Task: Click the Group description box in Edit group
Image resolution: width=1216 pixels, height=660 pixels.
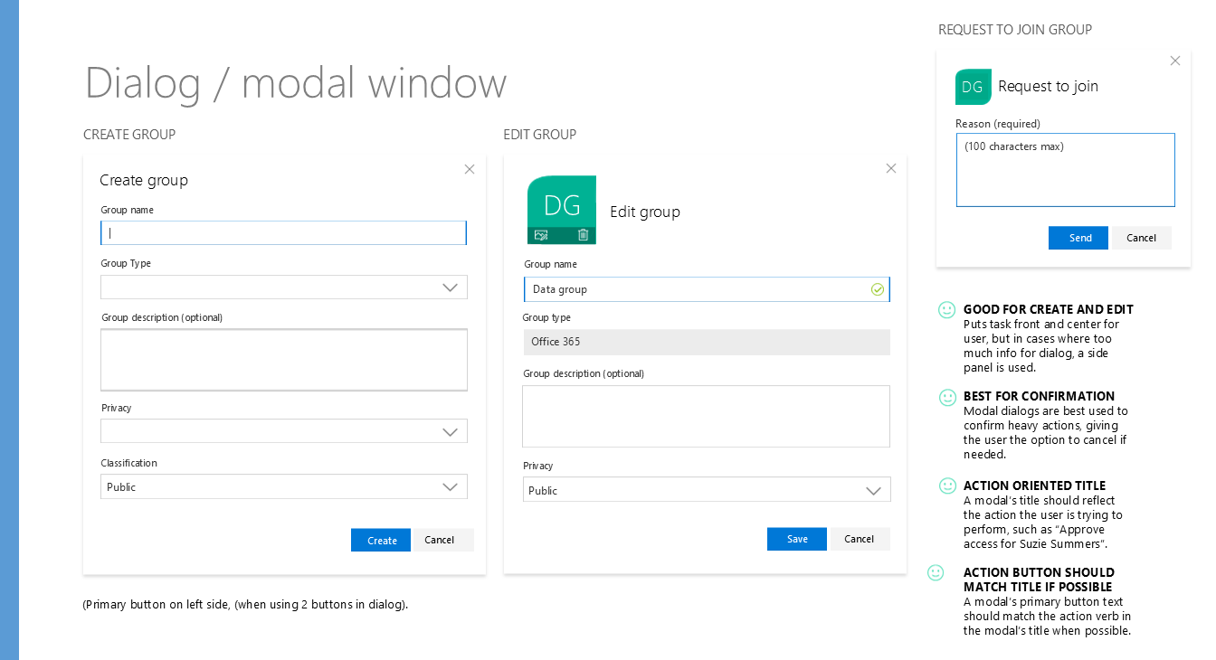Action: tap(706, 416)
